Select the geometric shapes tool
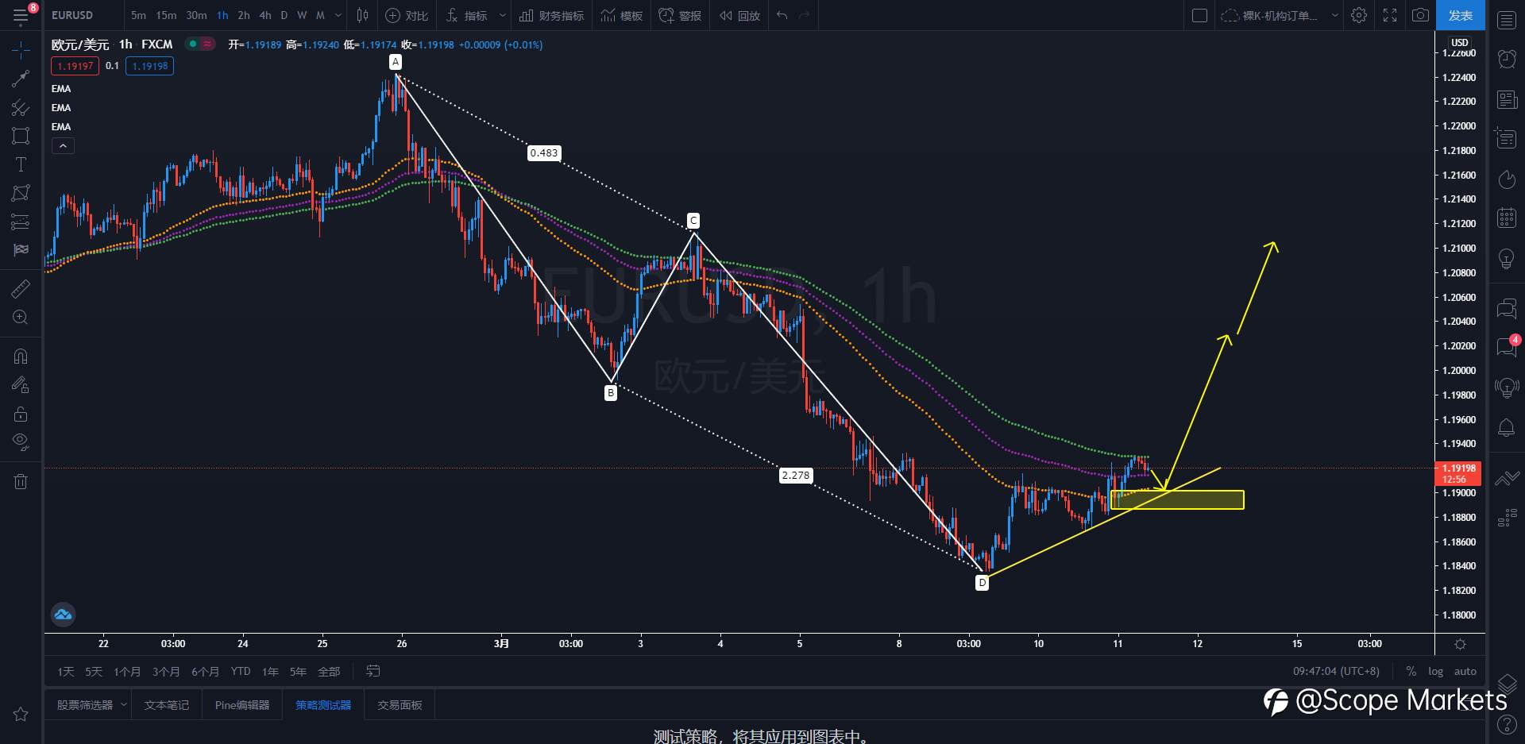The image size is (1525, 744). pos(21,136)
